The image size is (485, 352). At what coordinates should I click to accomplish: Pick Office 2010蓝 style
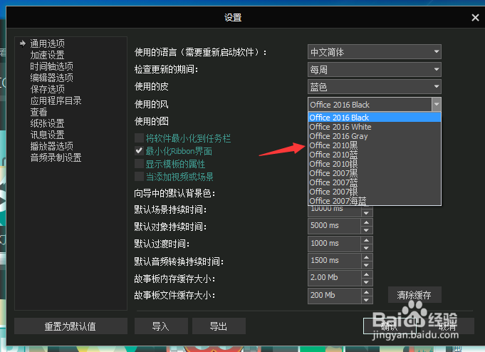(375, 155)
